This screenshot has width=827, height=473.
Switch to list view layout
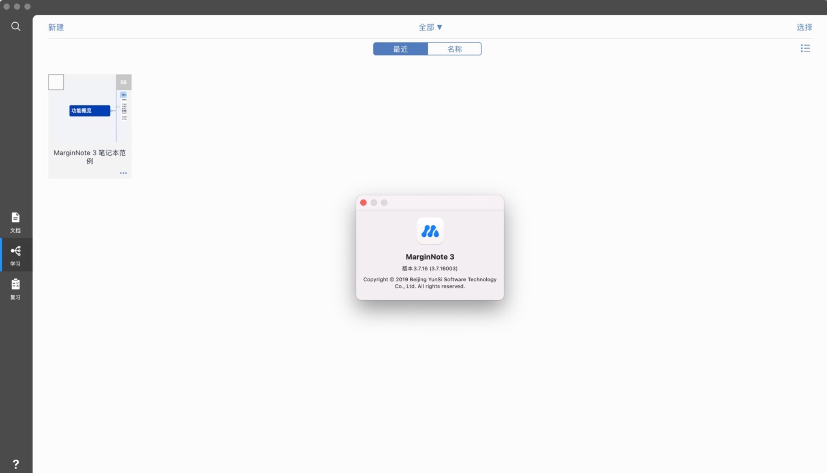pos(805,48)
